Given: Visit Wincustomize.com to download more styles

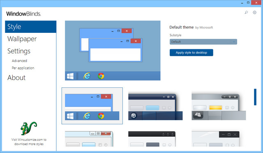Looking at the screenshot, I should coord(29,142).
